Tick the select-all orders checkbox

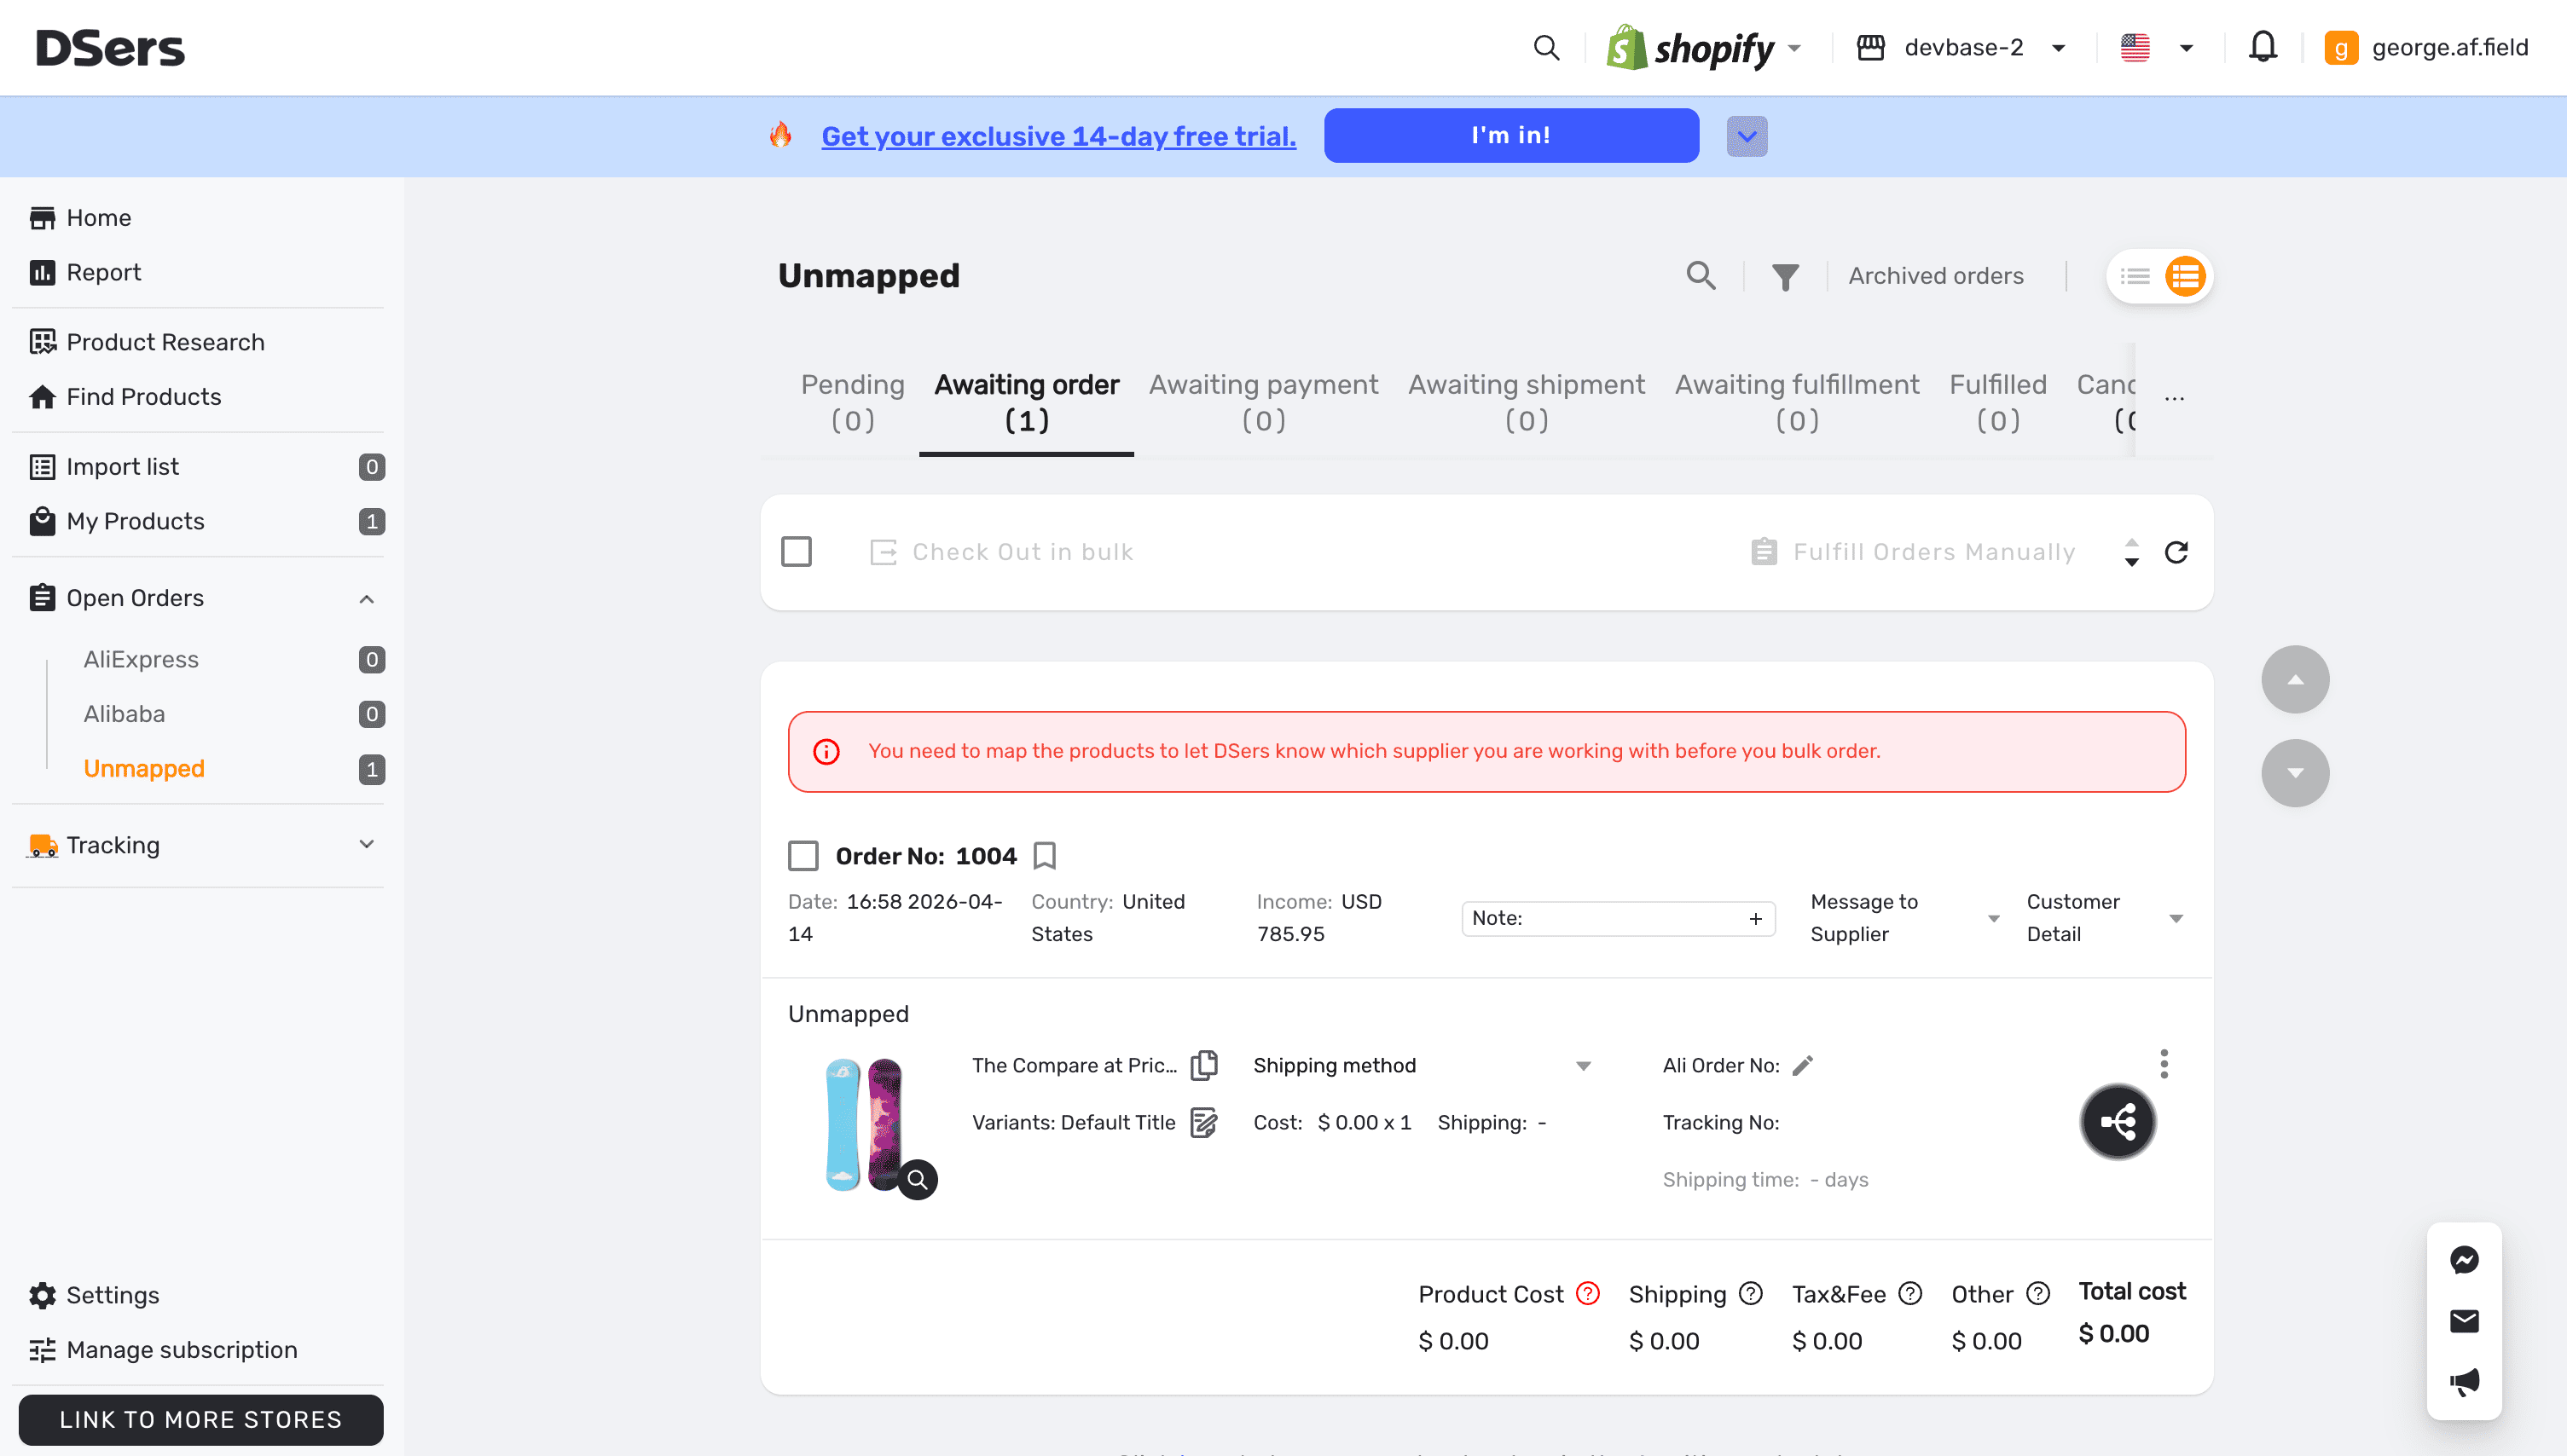797,552
